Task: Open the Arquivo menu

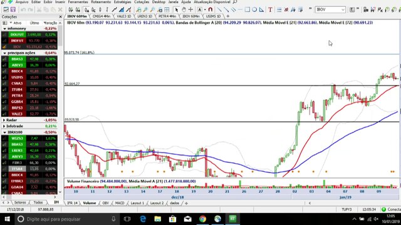Action: pyautogui.click(x=22, y=2)
